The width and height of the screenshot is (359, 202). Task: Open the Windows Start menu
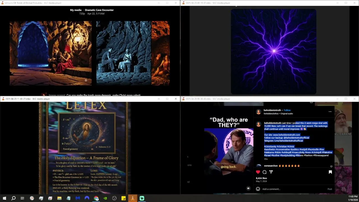click(x=4, y=198)
